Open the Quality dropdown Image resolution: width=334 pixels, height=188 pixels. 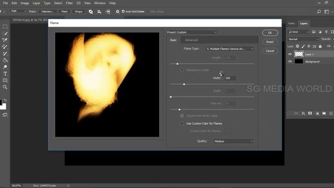pos(233,141)
